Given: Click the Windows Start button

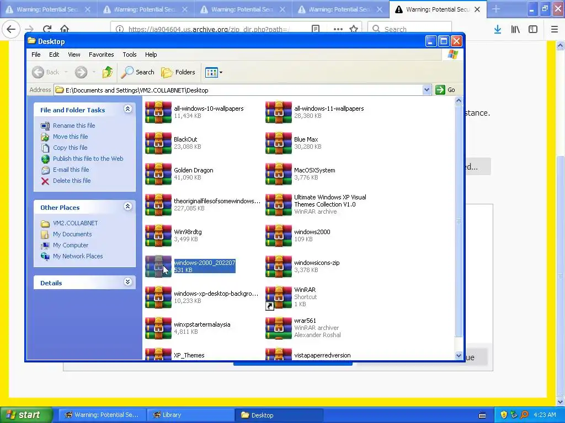Looking at the screenshot, I should pyautogui.click(x=26, y=415).
